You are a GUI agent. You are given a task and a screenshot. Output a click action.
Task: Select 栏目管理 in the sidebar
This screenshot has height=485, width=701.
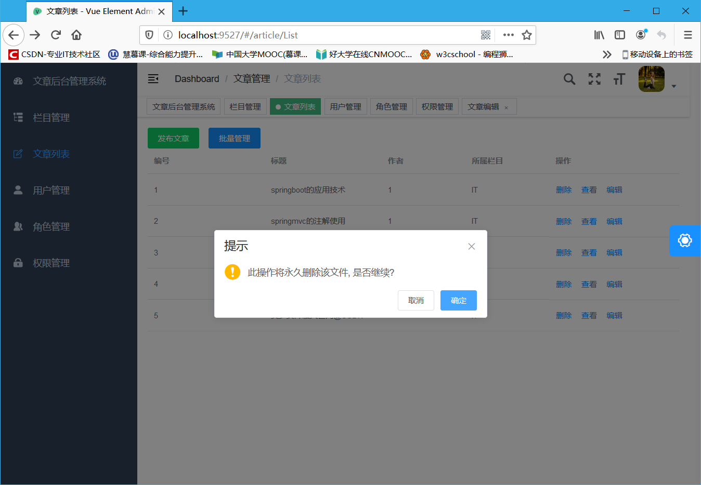[x=51, y=117]
